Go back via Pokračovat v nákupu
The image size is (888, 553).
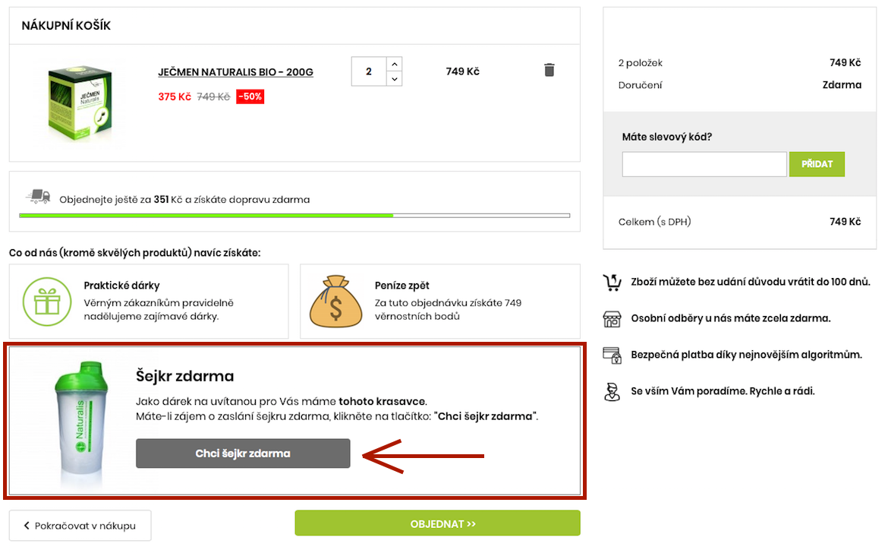(x=80, y=526)
